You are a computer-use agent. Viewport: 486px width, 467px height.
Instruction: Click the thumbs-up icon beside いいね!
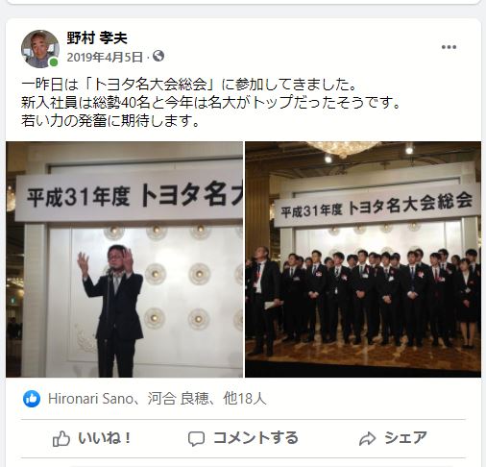tap(61, 438)
